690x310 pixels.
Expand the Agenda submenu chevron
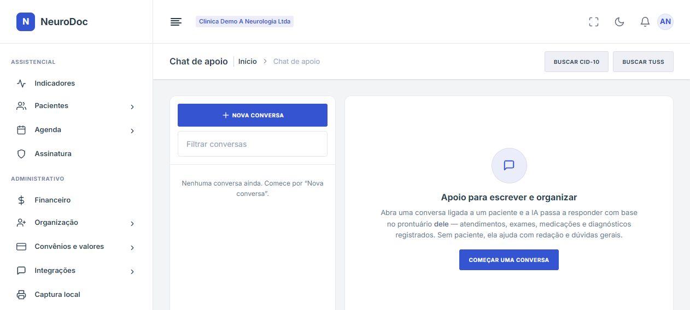[x=132, y=131]
